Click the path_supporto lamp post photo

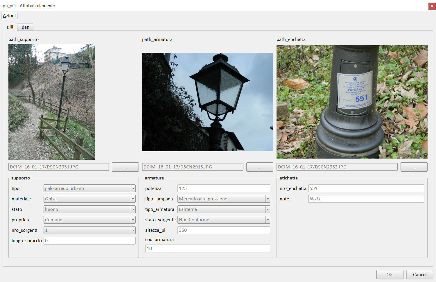coord(52,102)
